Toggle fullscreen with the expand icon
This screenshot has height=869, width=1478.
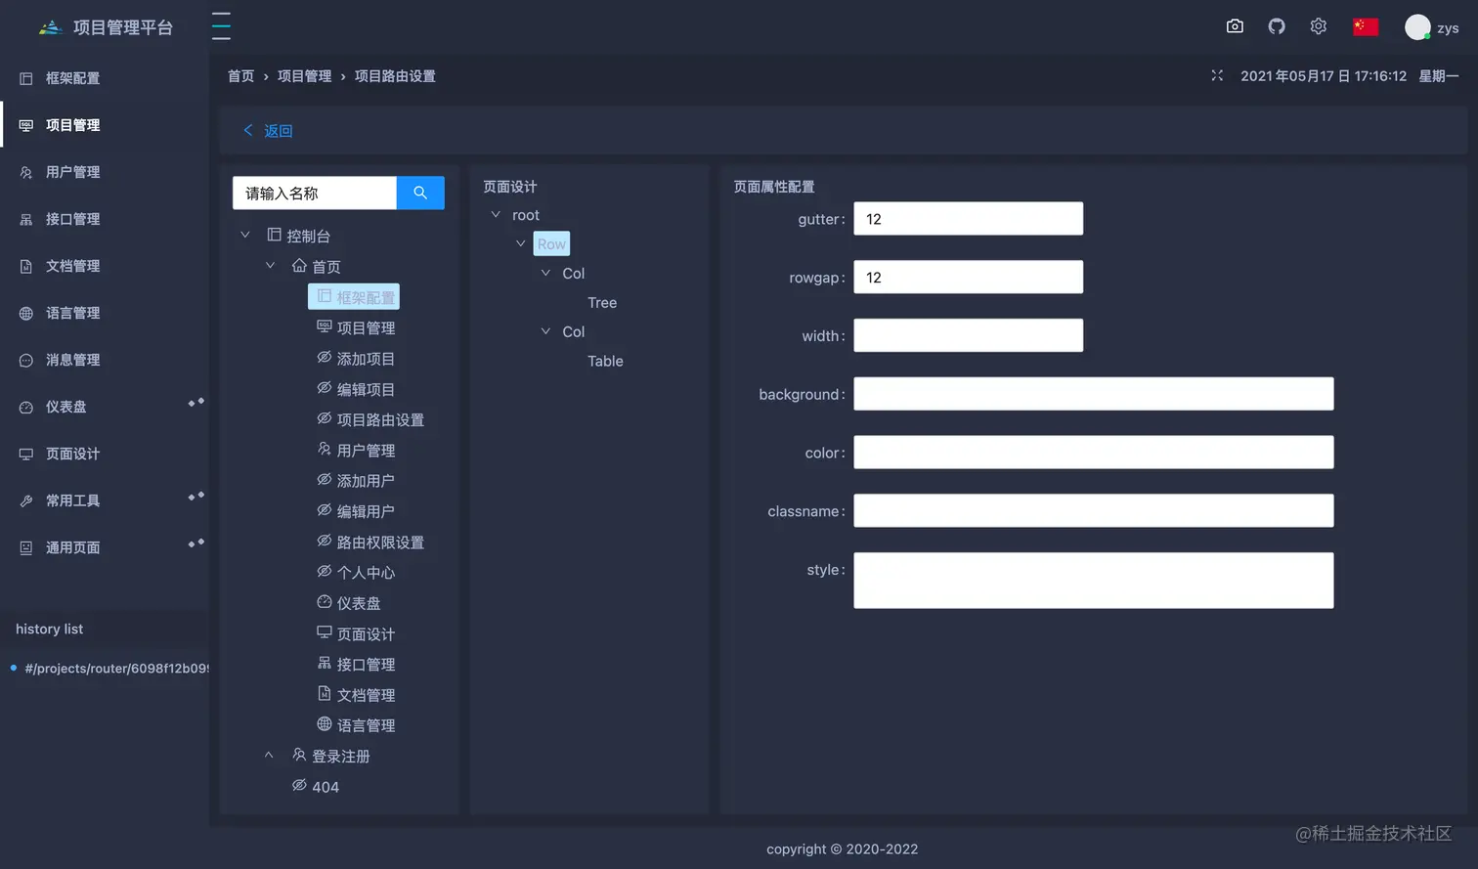[x=1217, y=75]
